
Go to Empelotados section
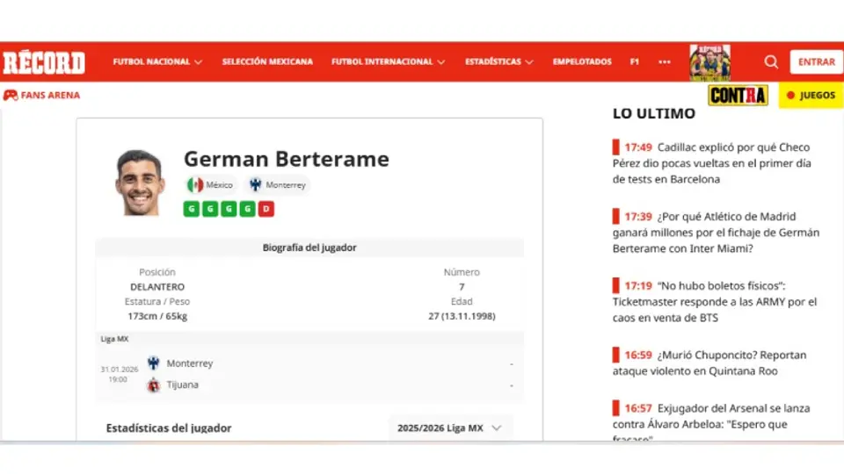[x=582, y=61]
